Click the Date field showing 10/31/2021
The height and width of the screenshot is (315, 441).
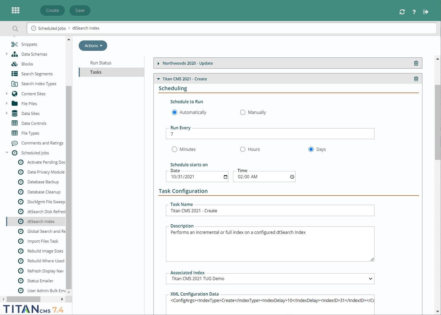(197, 177)
